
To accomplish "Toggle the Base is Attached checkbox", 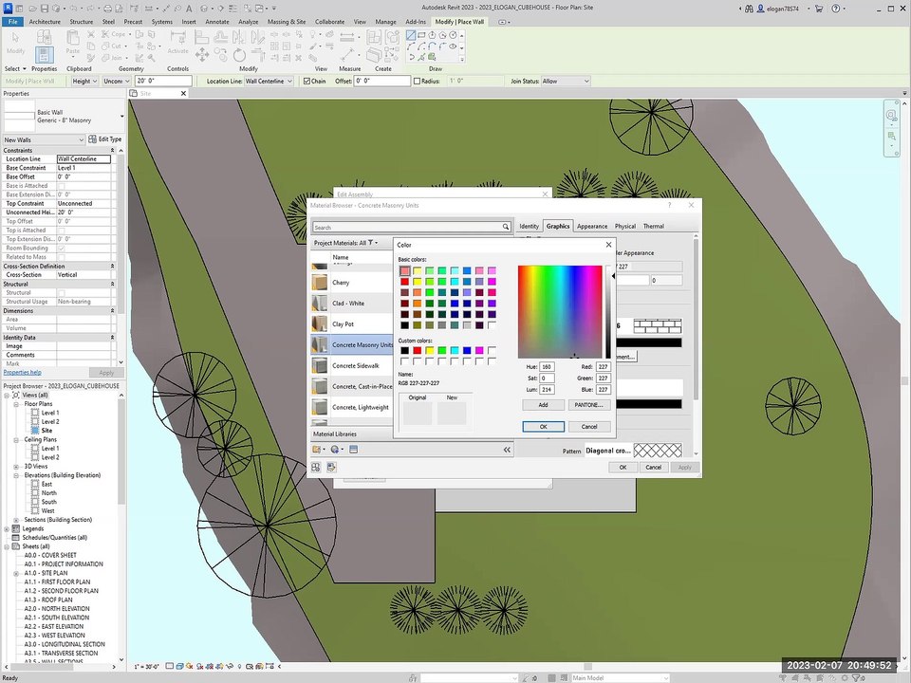I will point(61,186).
